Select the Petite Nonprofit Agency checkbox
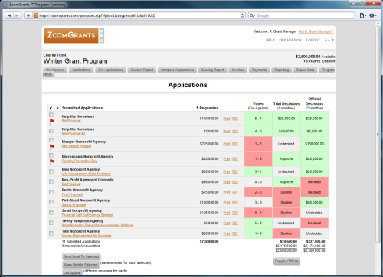The width and height of the screenshot is (383, 277). click(x=51, y=192)
